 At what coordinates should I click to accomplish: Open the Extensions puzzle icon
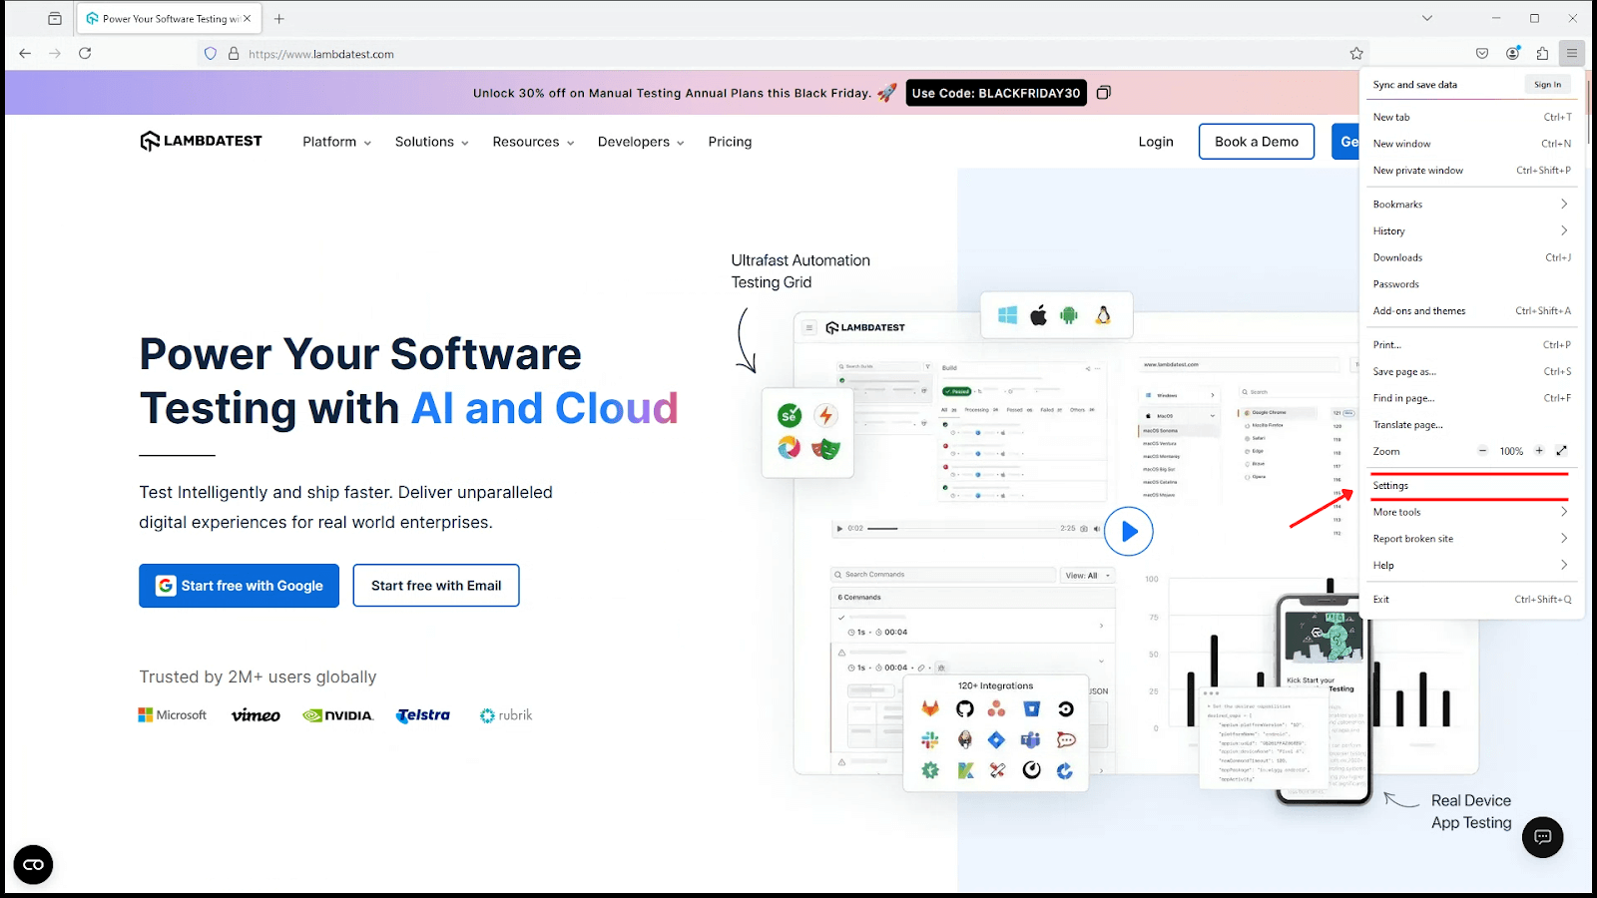pos(1543,53)
